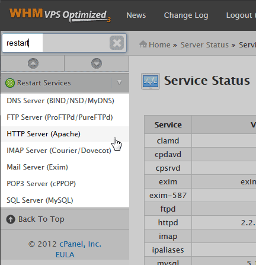256x265 pixels.
Task: Click the exim service cell
Action: tap(168, 181)
